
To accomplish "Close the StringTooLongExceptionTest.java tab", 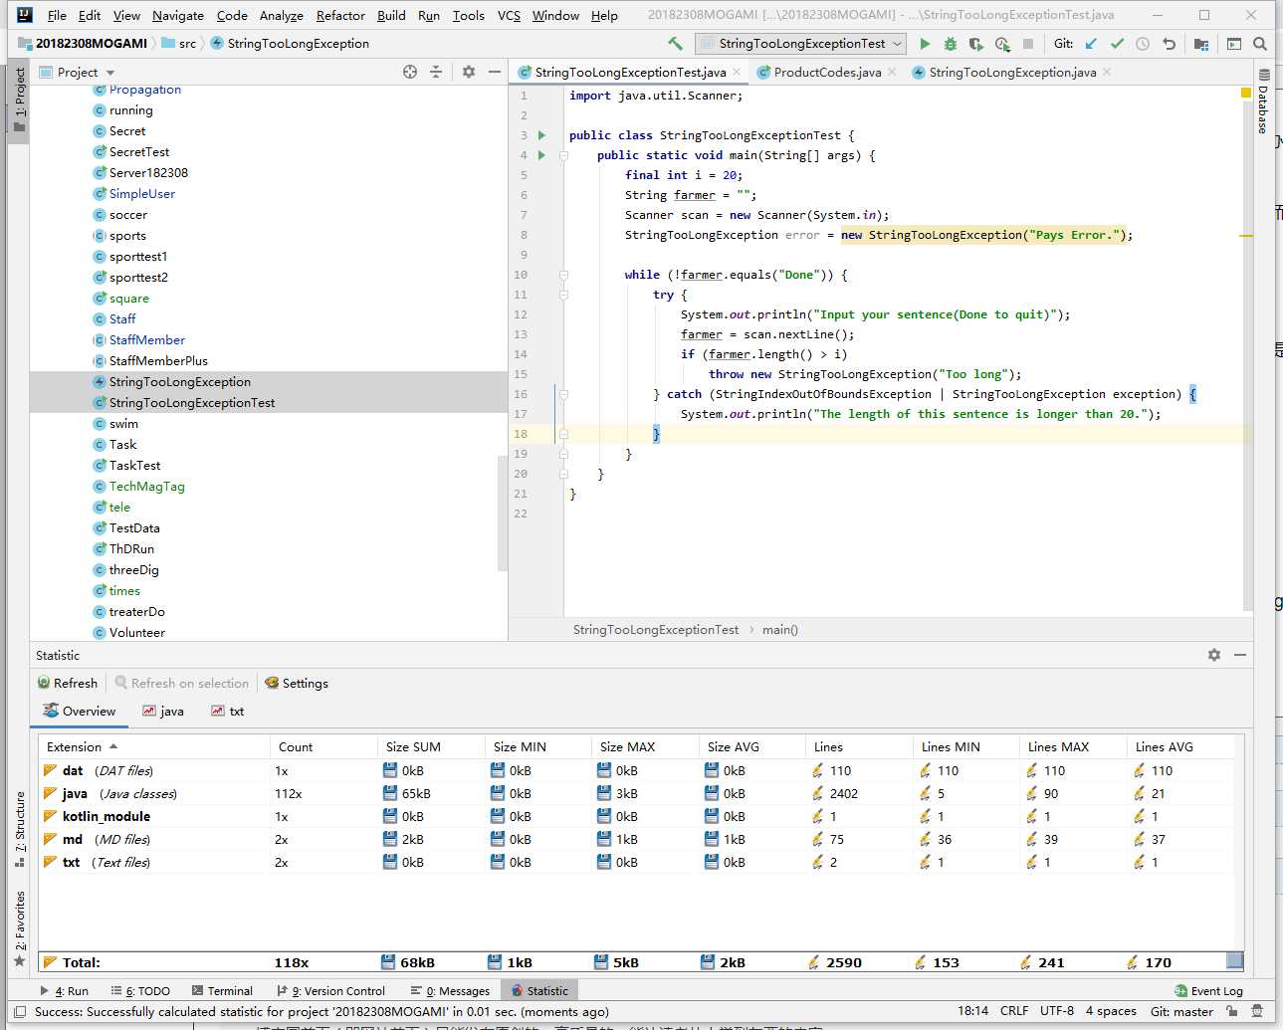I will [737, 72].
